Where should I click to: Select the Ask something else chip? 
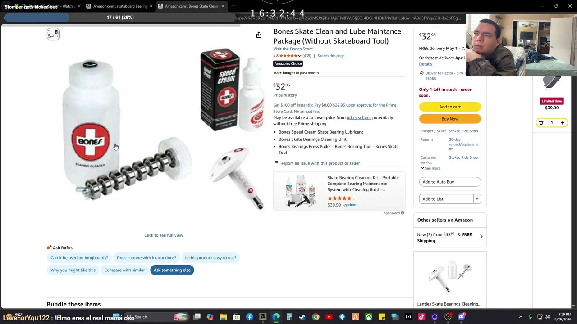172,270
